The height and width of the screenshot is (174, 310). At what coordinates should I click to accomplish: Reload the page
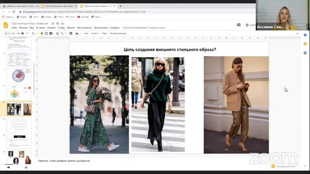[x=14, y=12]
